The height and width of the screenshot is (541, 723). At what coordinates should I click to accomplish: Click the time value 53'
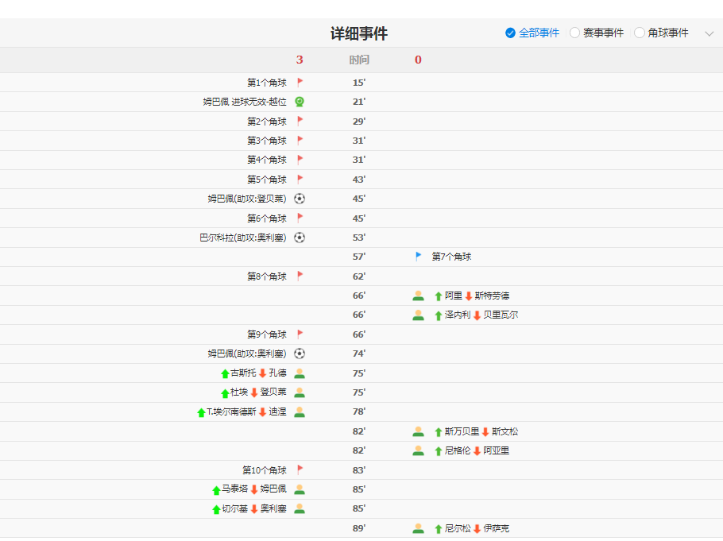[x=359, y=238]
